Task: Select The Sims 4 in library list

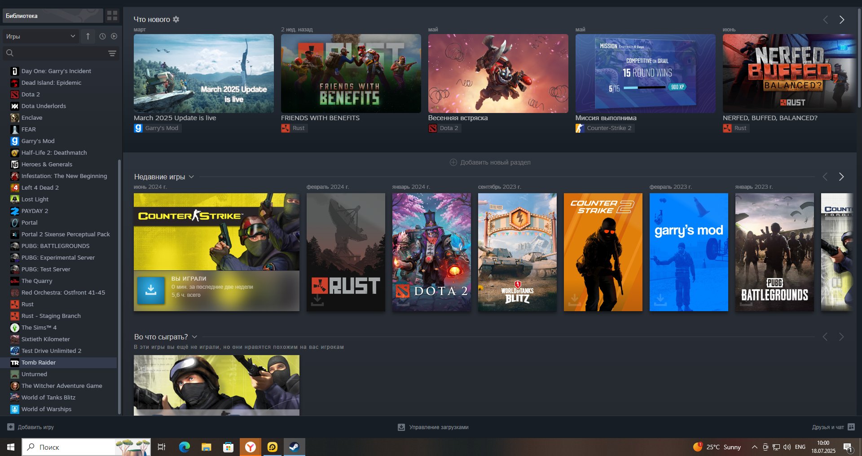Action: (59, 327)
